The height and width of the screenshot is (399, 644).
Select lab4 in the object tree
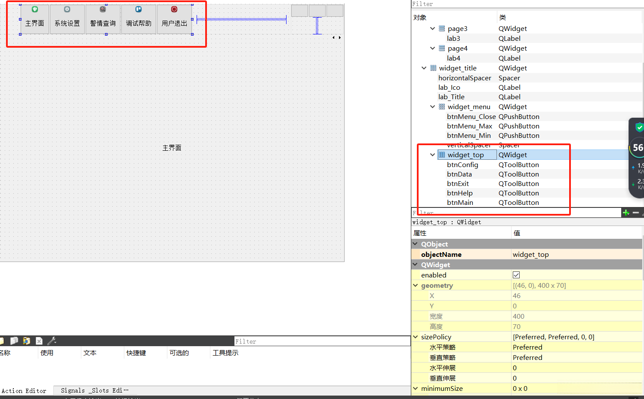pyautogui.click(x=453, y=58)
